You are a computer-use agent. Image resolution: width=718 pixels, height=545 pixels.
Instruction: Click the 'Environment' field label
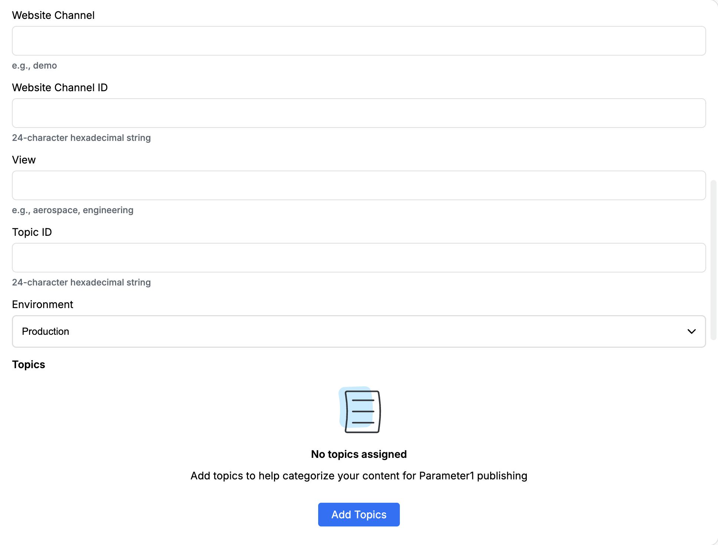pos(43,304)
